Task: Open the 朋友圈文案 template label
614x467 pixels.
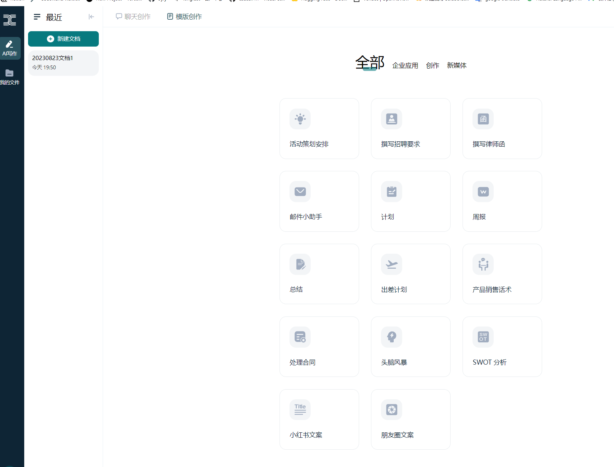Action: pos(398,435)
